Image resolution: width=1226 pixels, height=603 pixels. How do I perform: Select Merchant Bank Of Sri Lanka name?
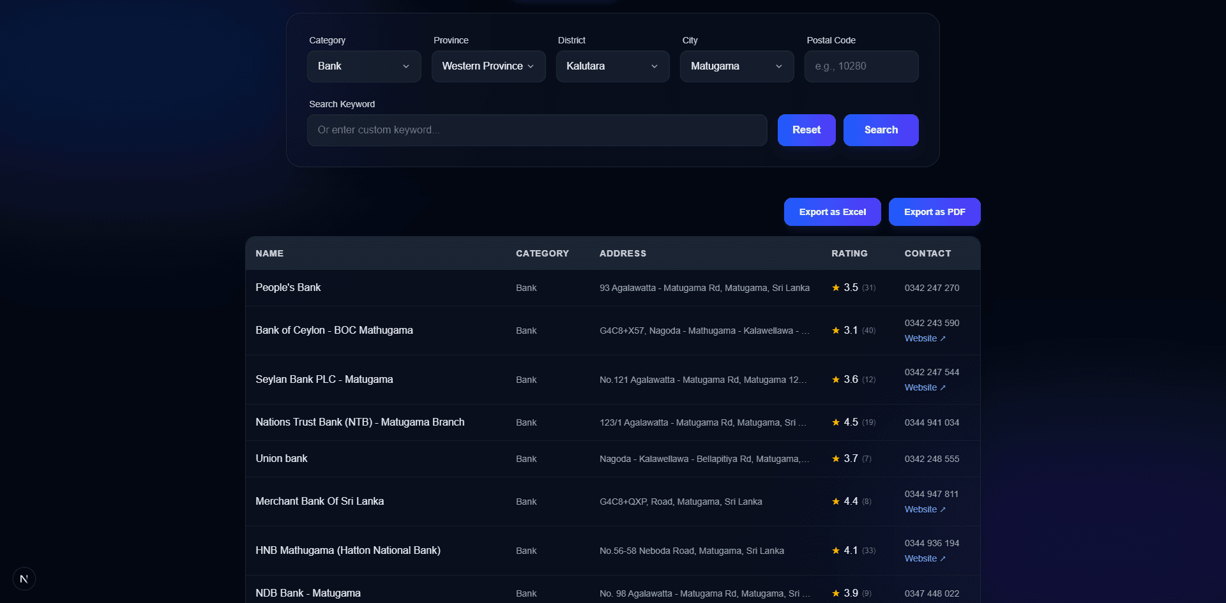pos(320,502)
